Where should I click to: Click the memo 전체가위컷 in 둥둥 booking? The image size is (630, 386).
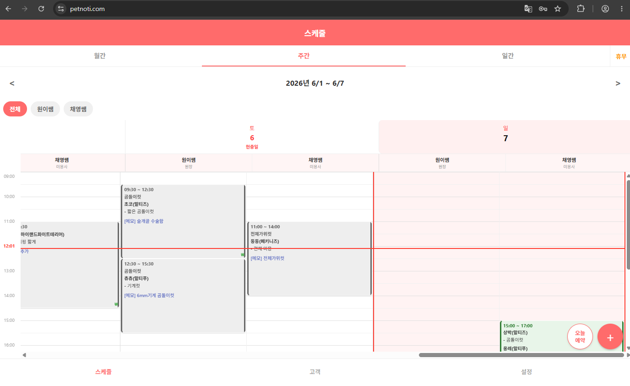[267, 258]
